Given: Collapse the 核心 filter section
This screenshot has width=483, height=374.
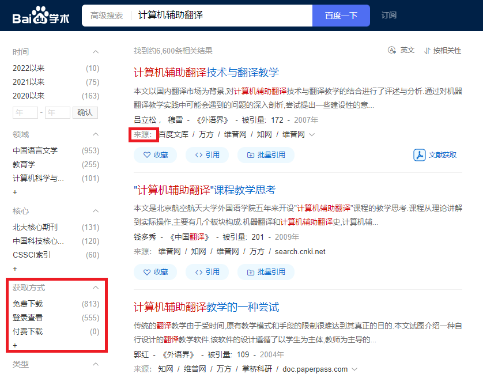Looking at the screenshot, I should (96, 211).
